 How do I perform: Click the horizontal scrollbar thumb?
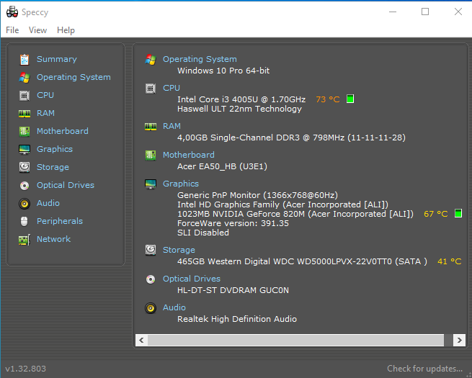pos(295,340)
